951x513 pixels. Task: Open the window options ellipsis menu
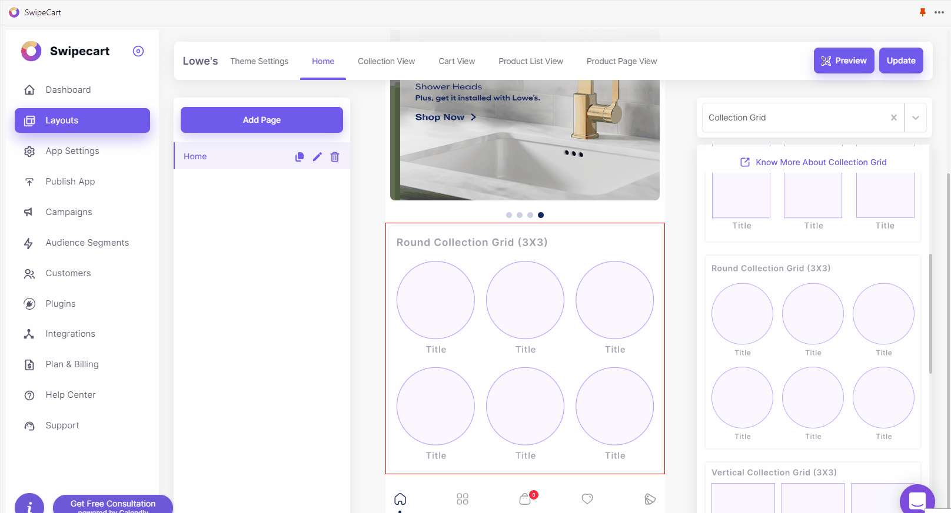[x=939, y=12]
